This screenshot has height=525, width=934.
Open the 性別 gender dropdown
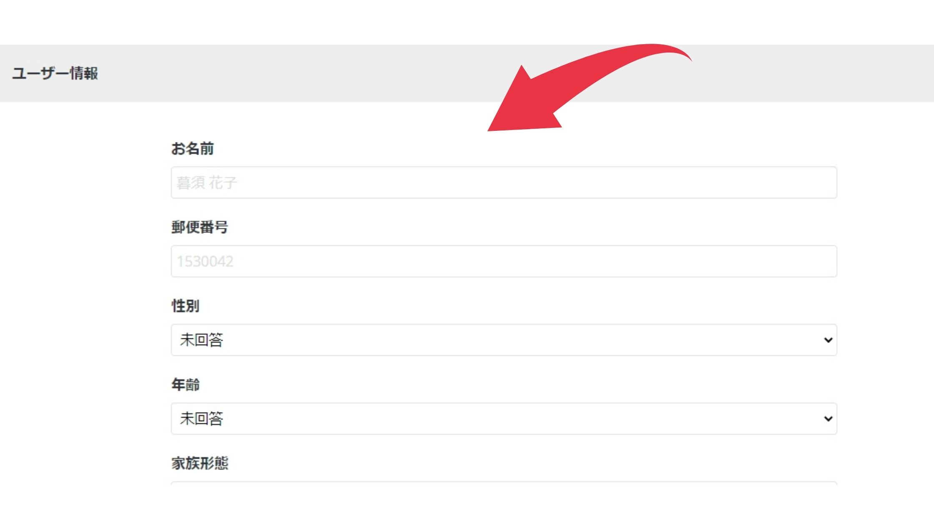tap(504, 340)
